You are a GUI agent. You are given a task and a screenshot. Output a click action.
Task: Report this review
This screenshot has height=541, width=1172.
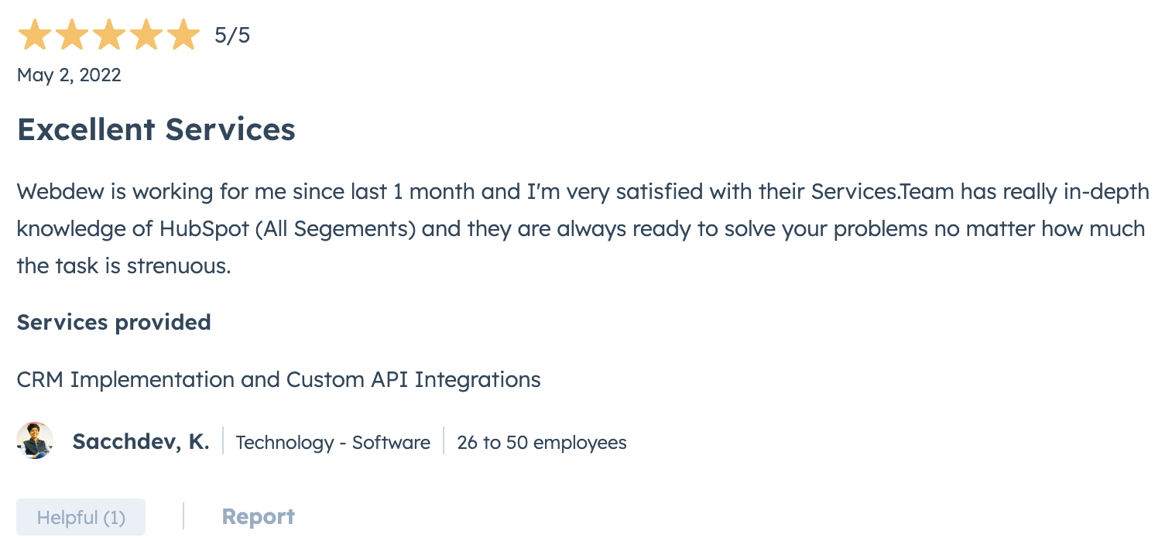[258, 517]
